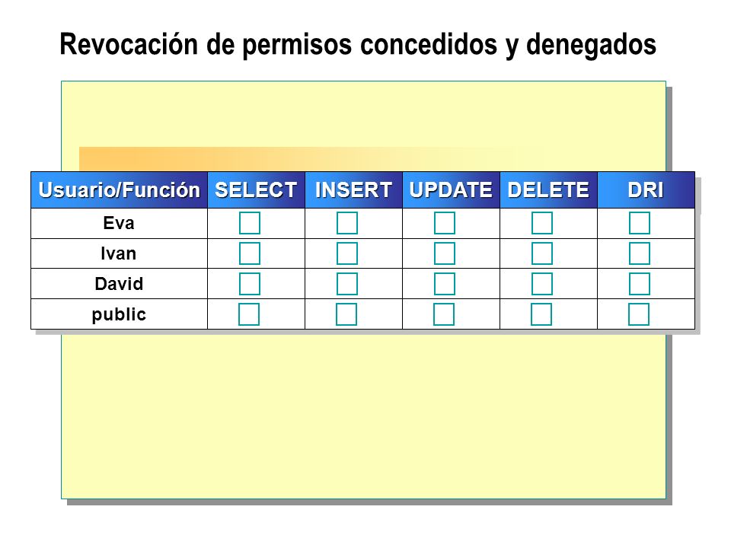Screen dimensions: 731x548
Task: Check Eva's SELECT permission box
Action: tap(250, 223)
